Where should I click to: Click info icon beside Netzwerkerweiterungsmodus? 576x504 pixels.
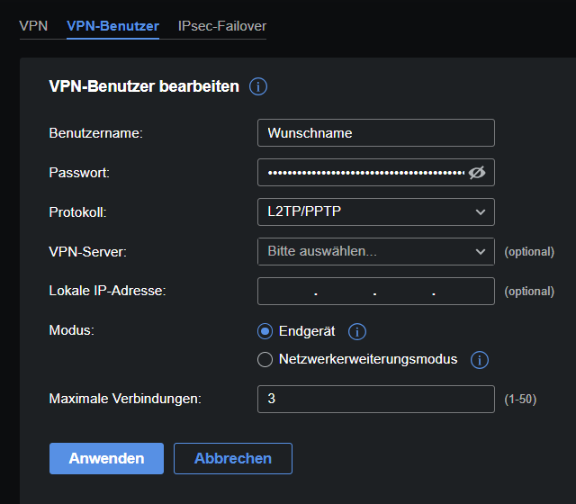point(480,360)
